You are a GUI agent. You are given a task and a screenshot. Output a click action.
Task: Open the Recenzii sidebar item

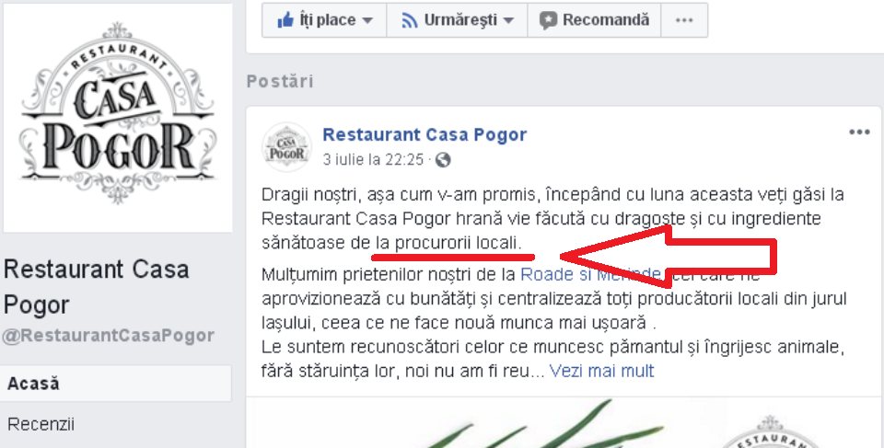[x=41, y=424]
